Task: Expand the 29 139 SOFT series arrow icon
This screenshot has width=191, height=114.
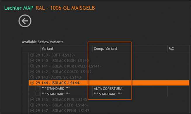Action: (x=32, y=55)
